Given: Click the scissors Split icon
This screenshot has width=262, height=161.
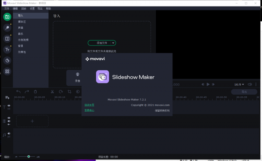Looking at the screenshot, I should pyautogui.click(x=52, y=92).
